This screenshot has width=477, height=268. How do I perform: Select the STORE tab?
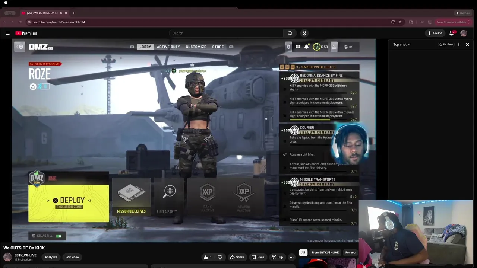[x=218, y=47]
